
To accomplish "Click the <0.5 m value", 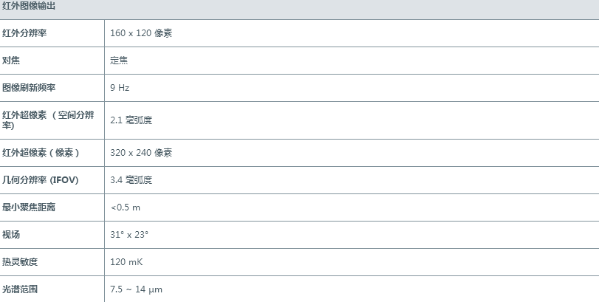I will pyautogui.click(x=125, y=207).
